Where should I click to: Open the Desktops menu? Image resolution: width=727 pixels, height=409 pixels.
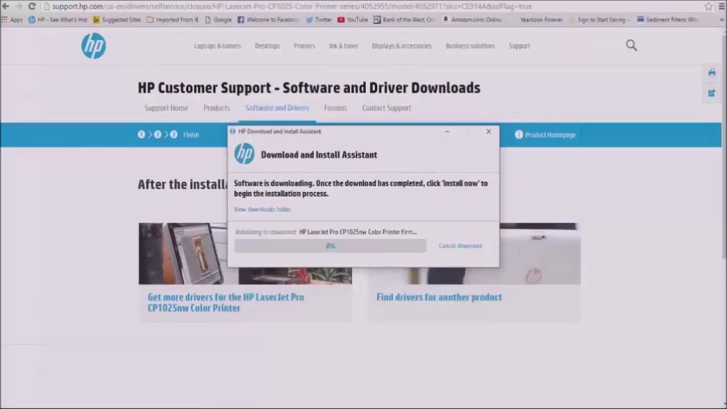coord(267,46)
